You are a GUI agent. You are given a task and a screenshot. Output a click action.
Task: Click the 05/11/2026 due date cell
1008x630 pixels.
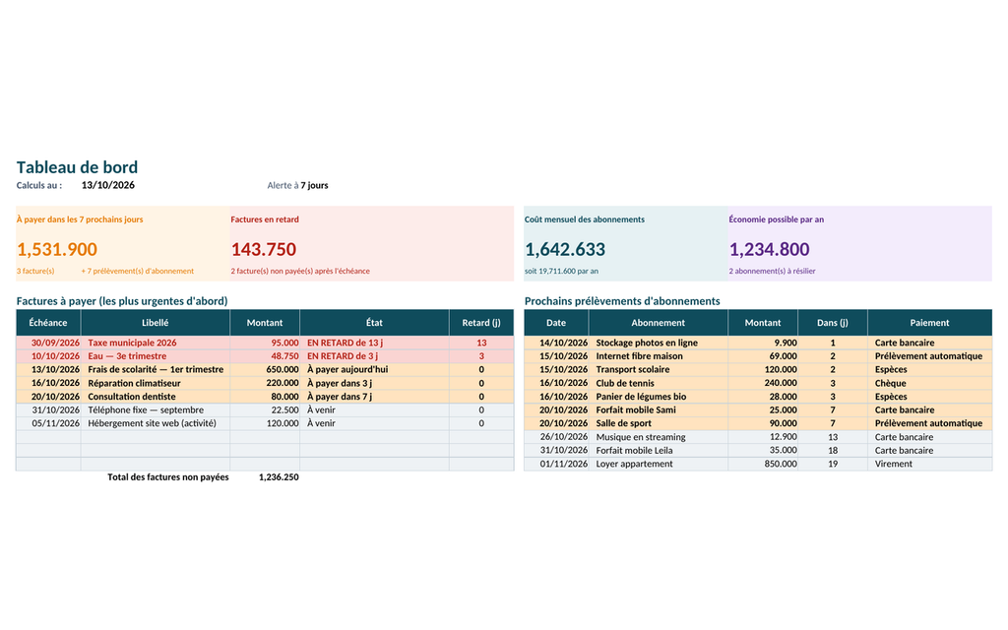(x=48, y=423)
